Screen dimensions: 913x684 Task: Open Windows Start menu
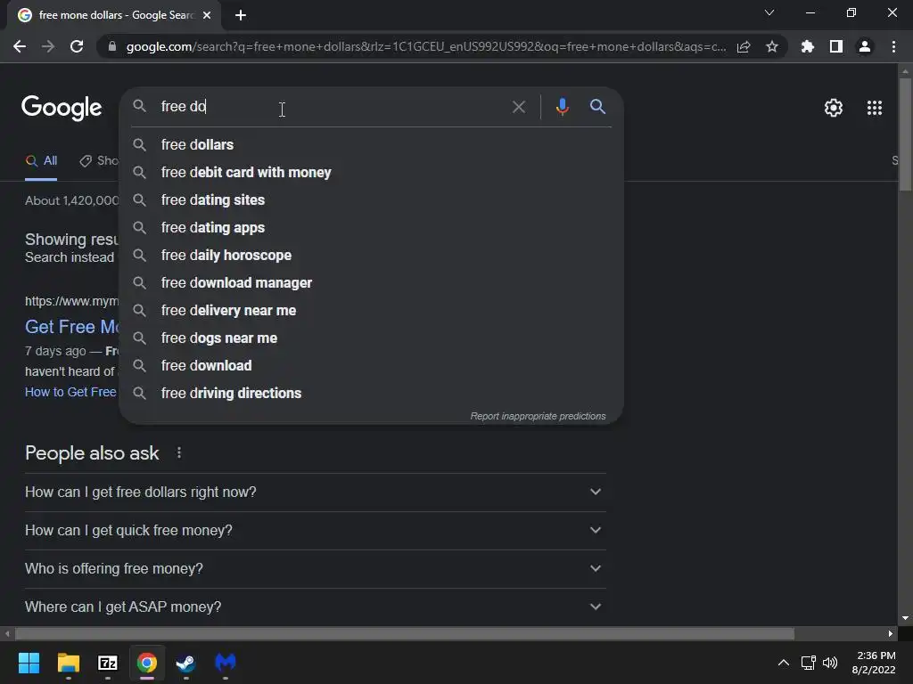coord(29,663)
